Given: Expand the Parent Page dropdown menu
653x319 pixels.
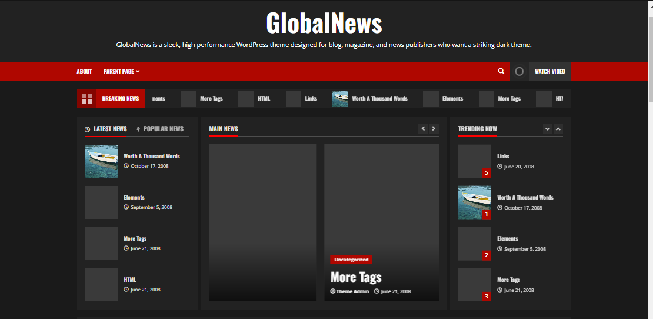Looking at the screenshot, I should click(x=122, y=72).
